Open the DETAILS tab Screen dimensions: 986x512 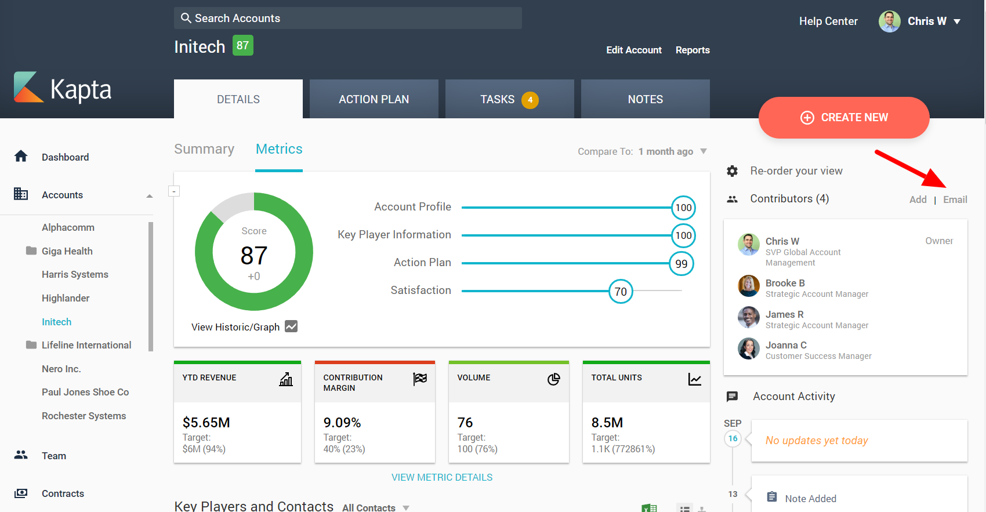pyautogui.click(x=238, y=99)
